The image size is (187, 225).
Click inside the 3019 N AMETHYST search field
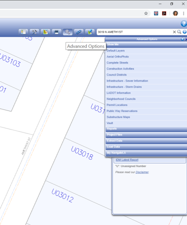click(134, 32)
